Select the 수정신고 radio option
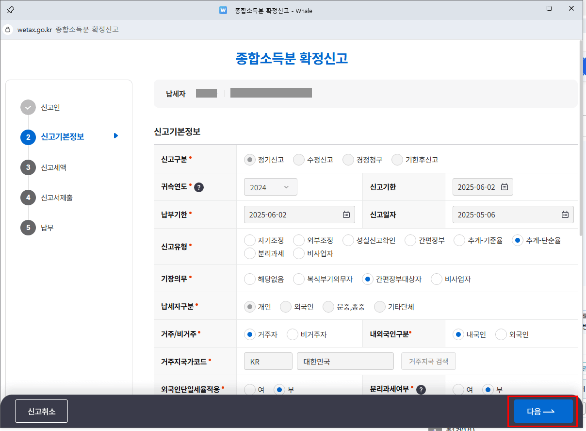586x431 pixels. [x=298, y=159]
